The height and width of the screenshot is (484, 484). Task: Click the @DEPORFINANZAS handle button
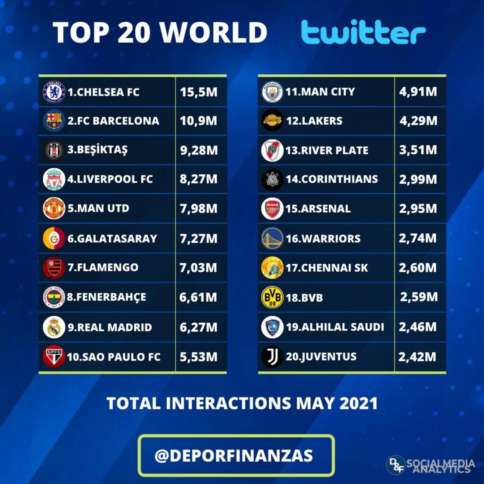[236, 455]
